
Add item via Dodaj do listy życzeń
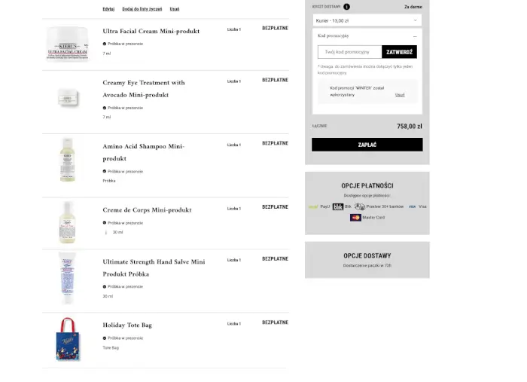(142, 9)
